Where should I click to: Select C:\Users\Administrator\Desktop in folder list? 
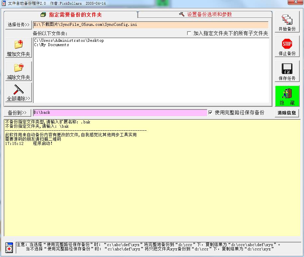(69, 40)
